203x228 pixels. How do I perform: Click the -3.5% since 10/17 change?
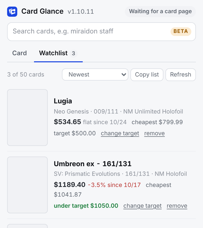[x=114, y=185]
